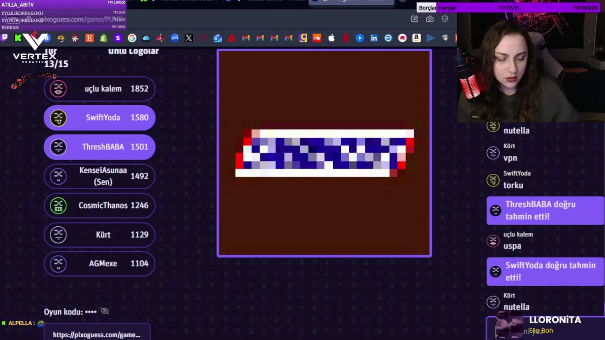This screenshot has height=340, width=605.
Task: Open the yellow-purple 'g' bookmark icon
Action: pos(303,38)
